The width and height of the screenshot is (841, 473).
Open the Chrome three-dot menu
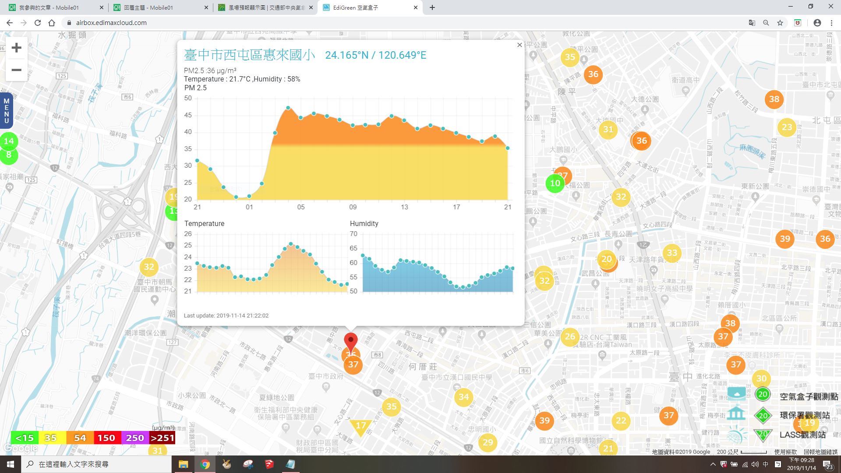(831, 23)
